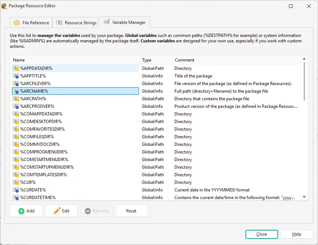Click the scrollbar down arrow

point(304,197)
